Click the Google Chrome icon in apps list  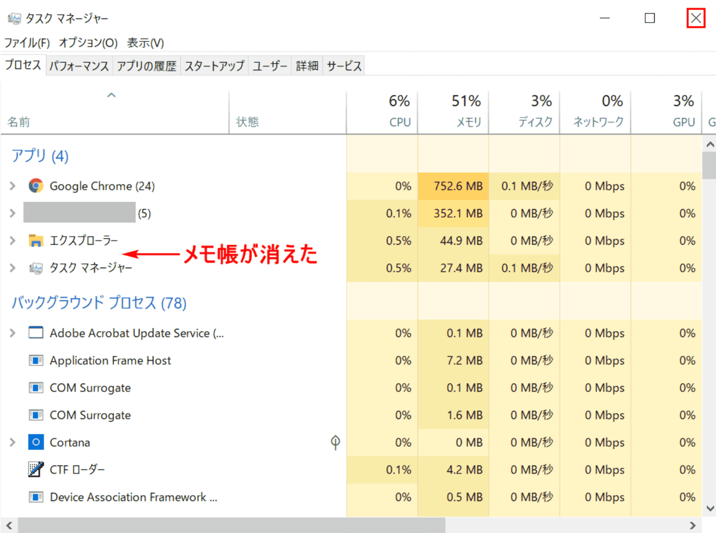pos(36,186)
